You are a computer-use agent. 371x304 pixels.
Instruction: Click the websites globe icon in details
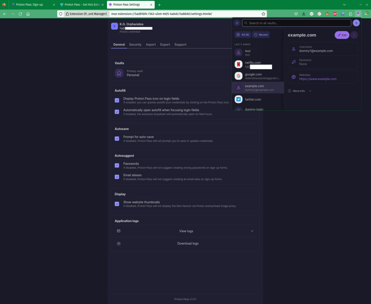click(293, 77)
